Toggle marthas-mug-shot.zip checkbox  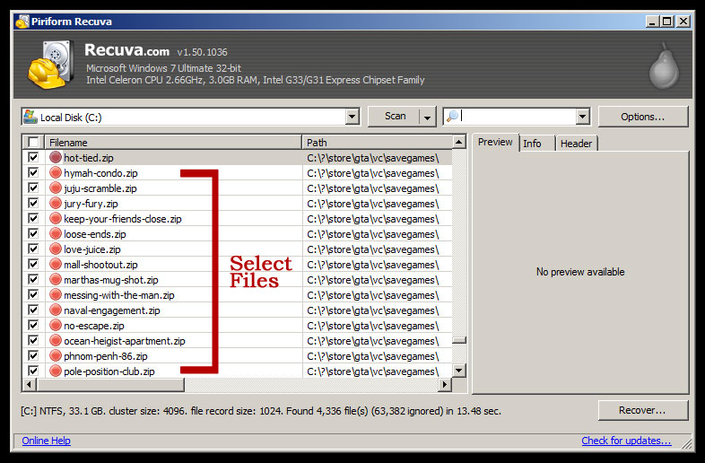pos(33,279)
